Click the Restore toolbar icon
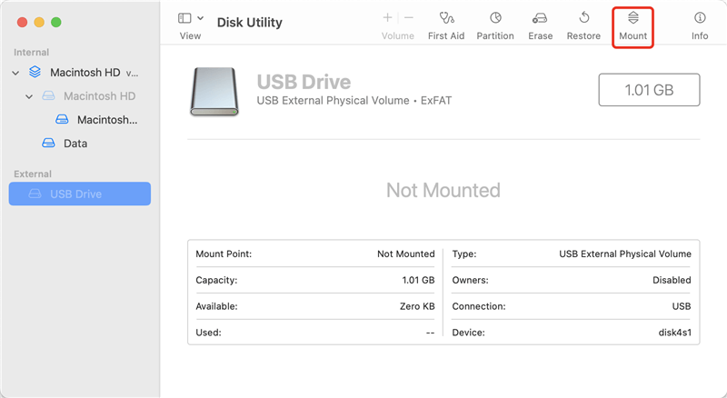Screen dimensions: 727x398 coord(583,18)
